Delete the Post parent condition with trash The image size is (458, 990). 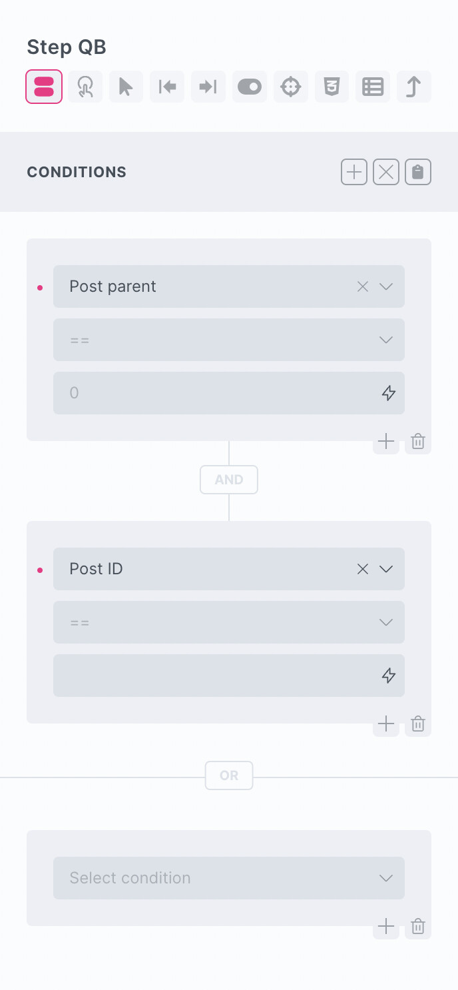click(418, 441)
